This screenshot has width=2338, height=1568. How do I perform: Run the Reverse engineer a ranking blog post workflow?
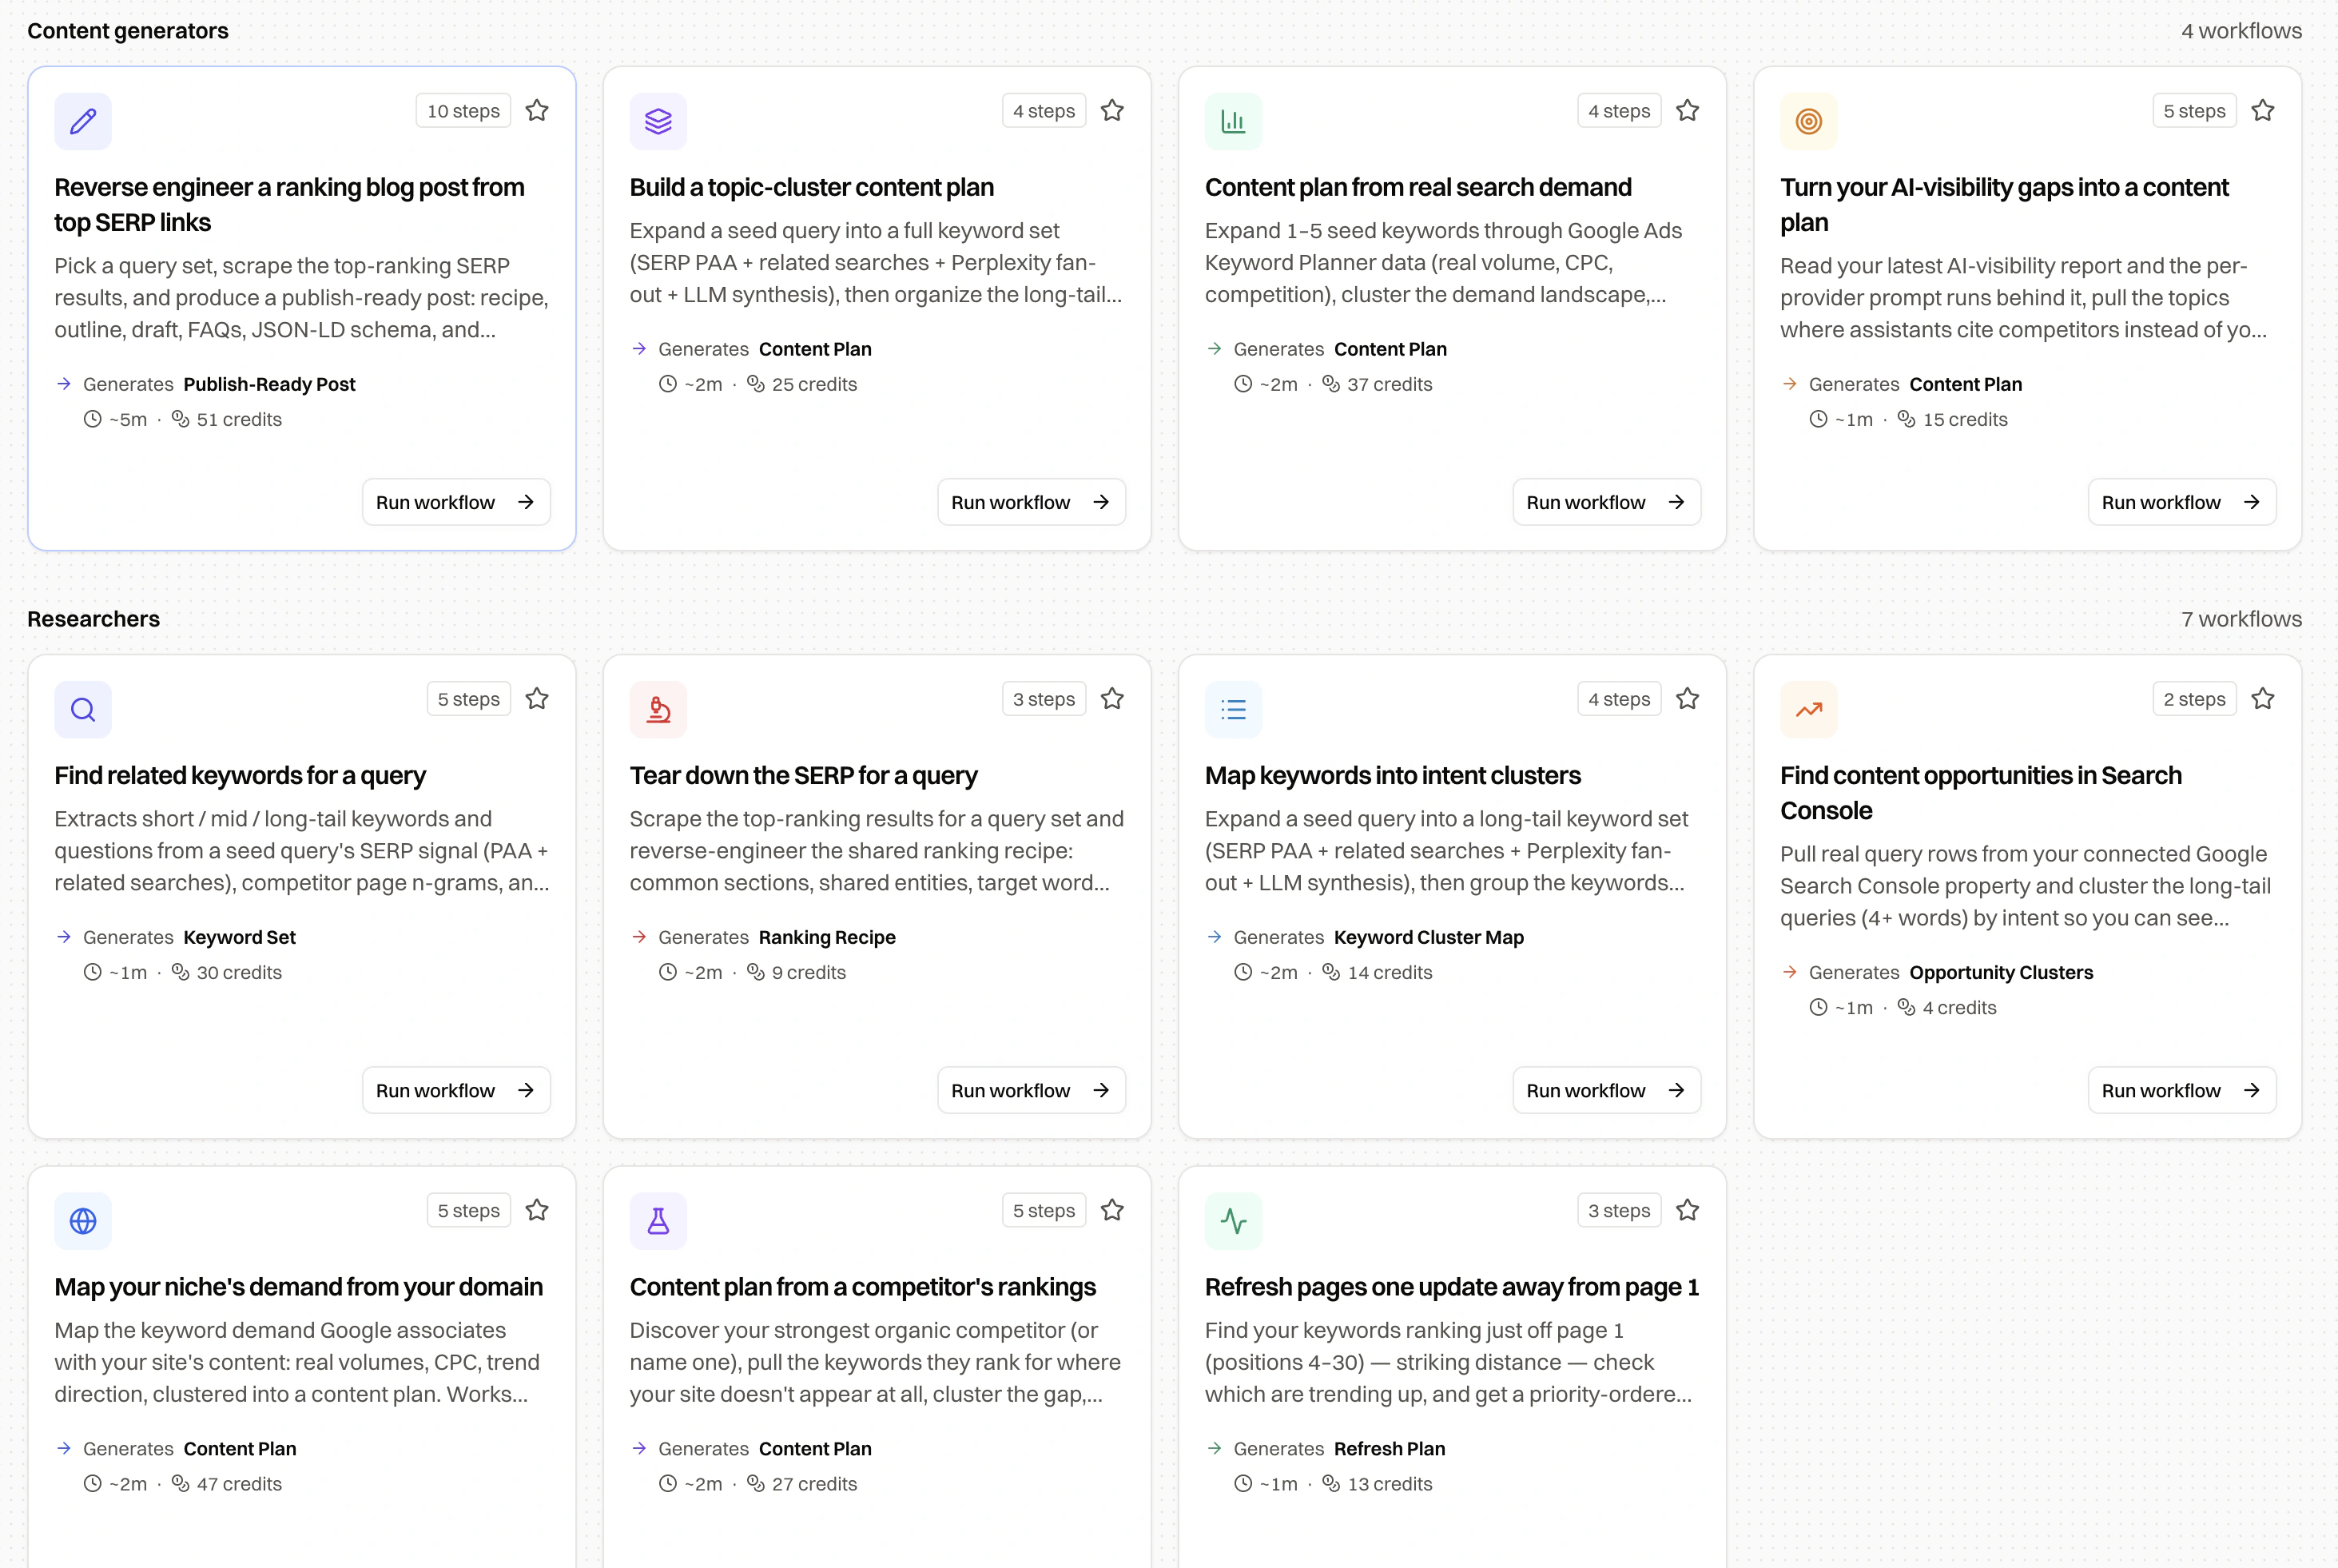pos(455,502)
